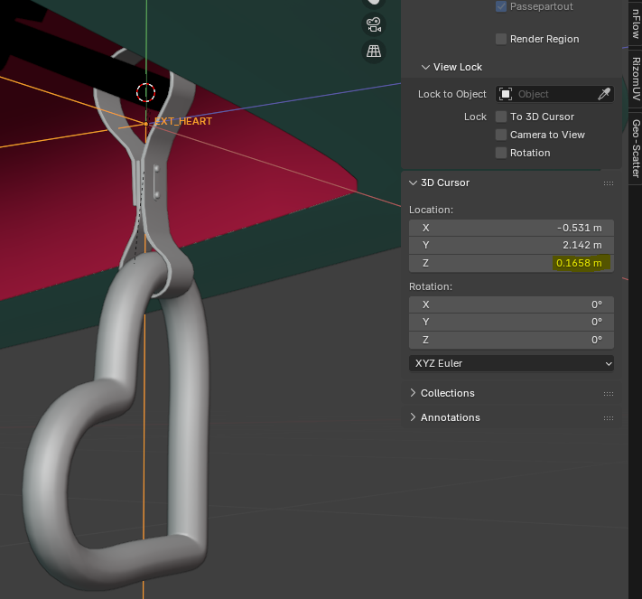This screenshot has width=642, height=599.
Task: Click the camera view toggle icon
Action: (374, 24)
